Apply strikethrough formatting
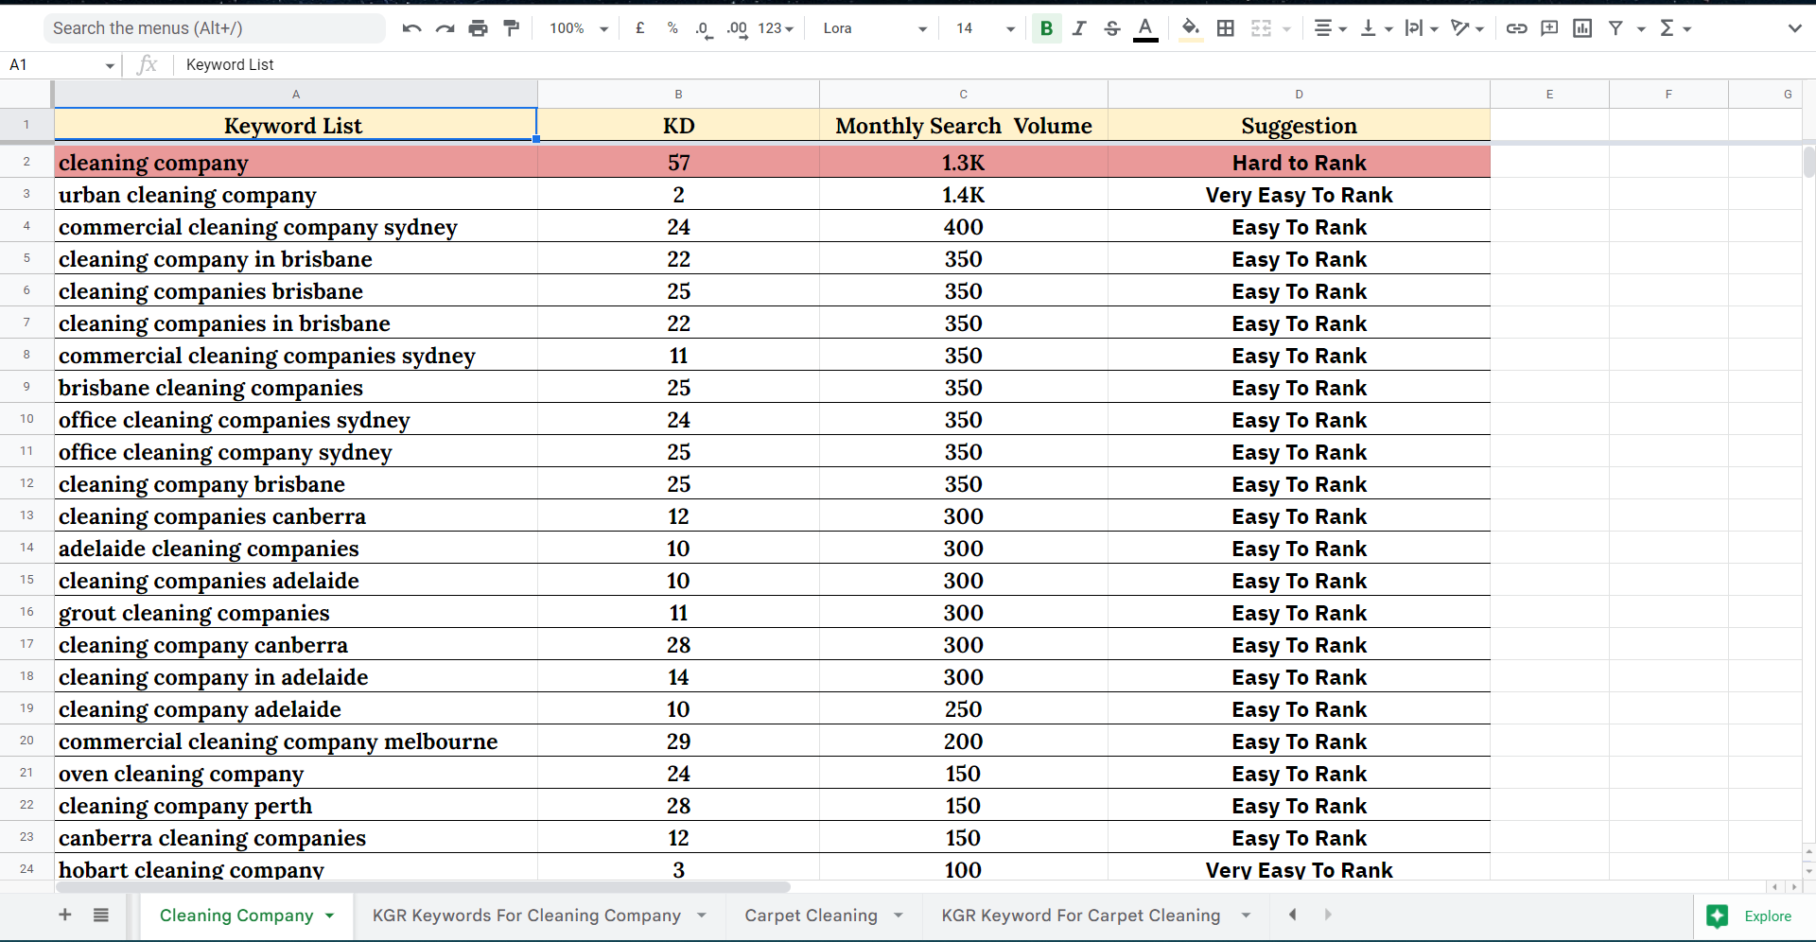1816x942 pixels. click(1111, 28)
